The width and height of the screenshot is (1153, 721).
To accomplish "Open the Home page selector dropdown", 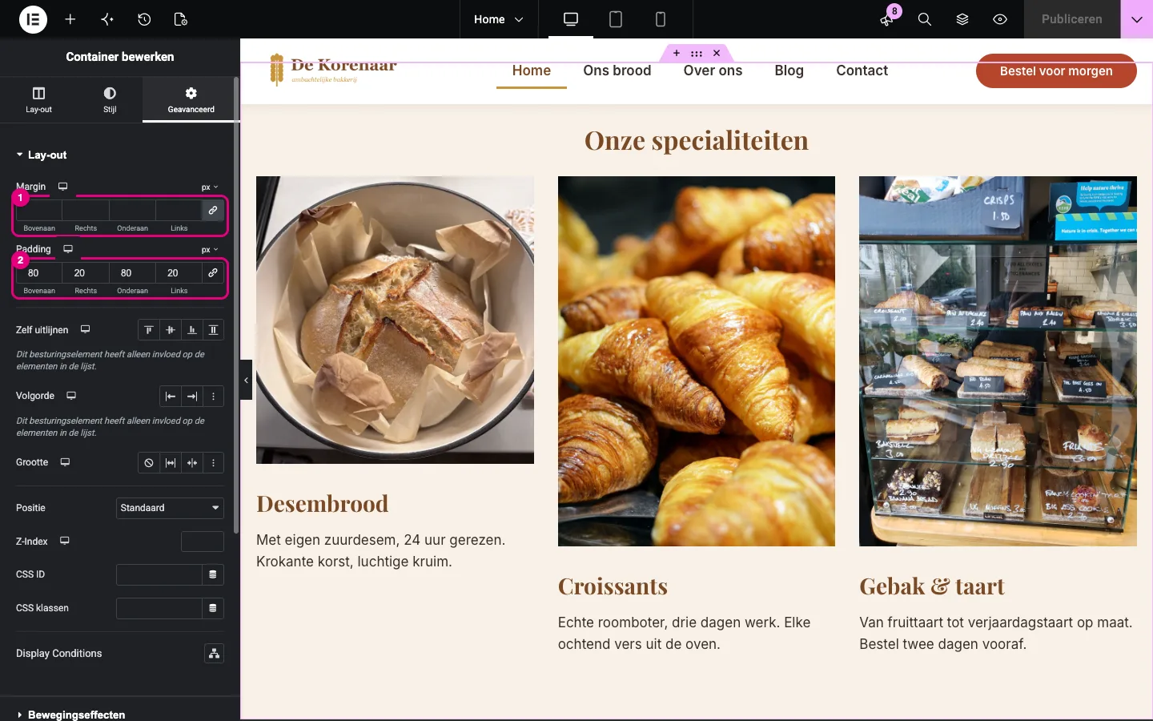I will click(499, 19).
